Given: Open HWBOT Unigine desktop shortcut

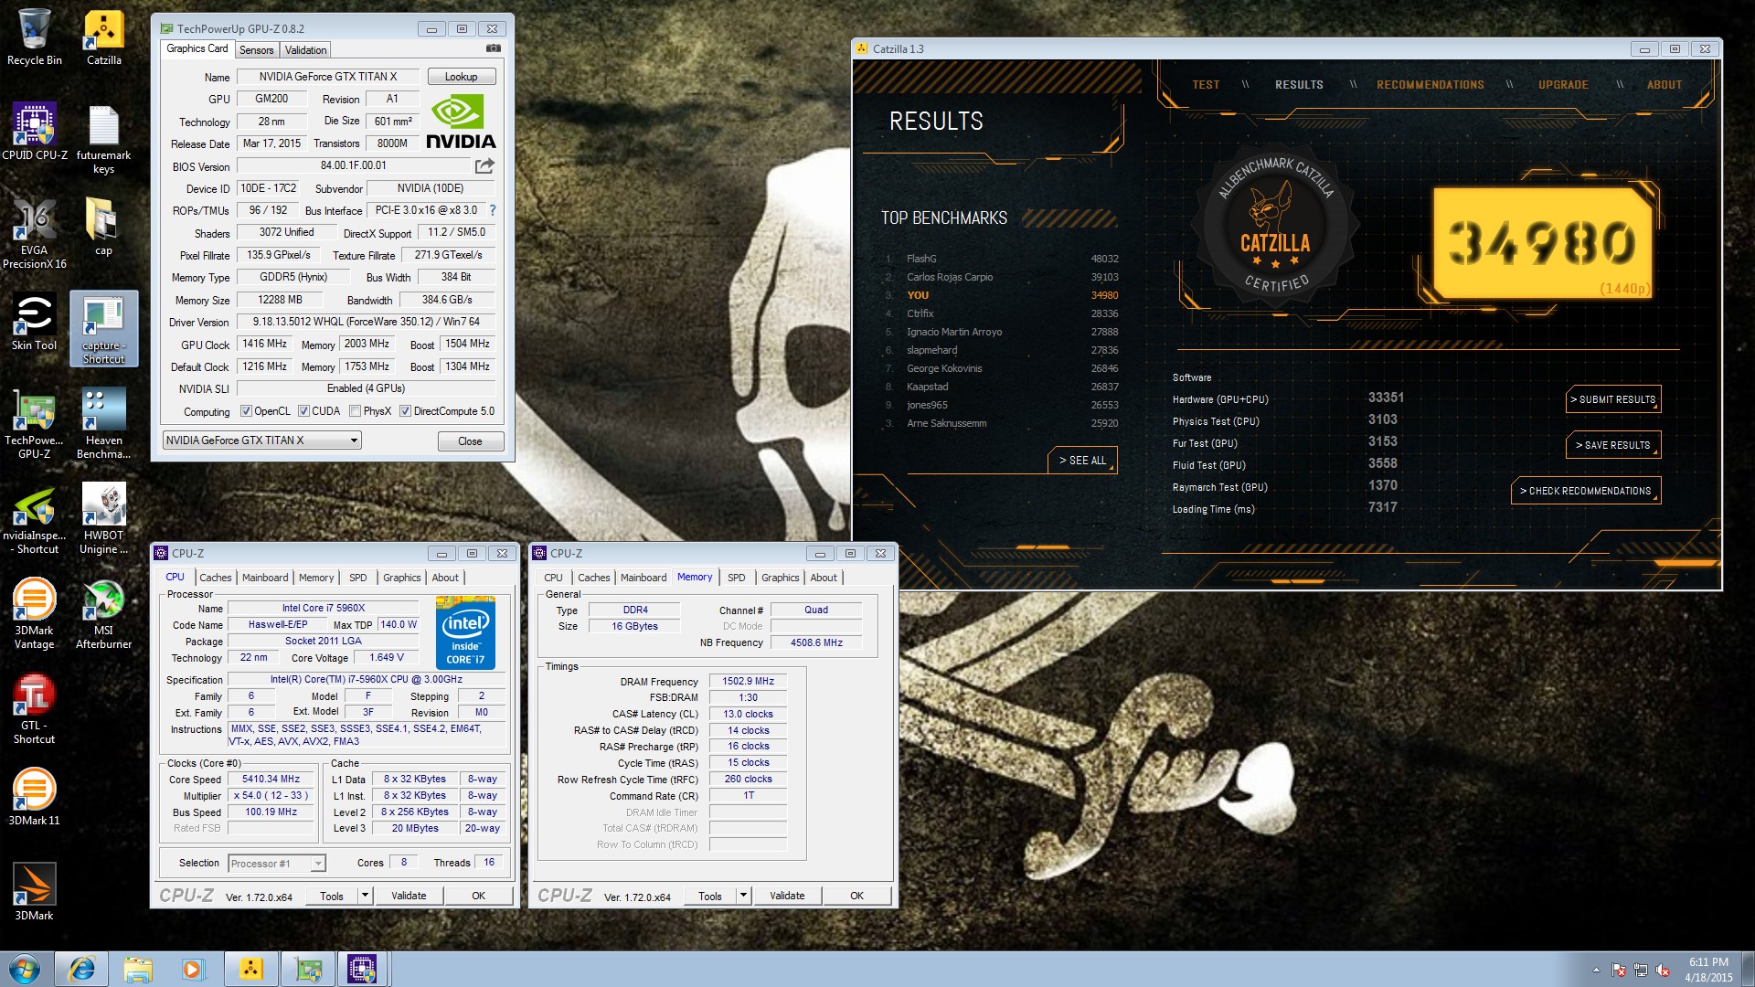Looking at the screenshot, I should click(103, 518).
